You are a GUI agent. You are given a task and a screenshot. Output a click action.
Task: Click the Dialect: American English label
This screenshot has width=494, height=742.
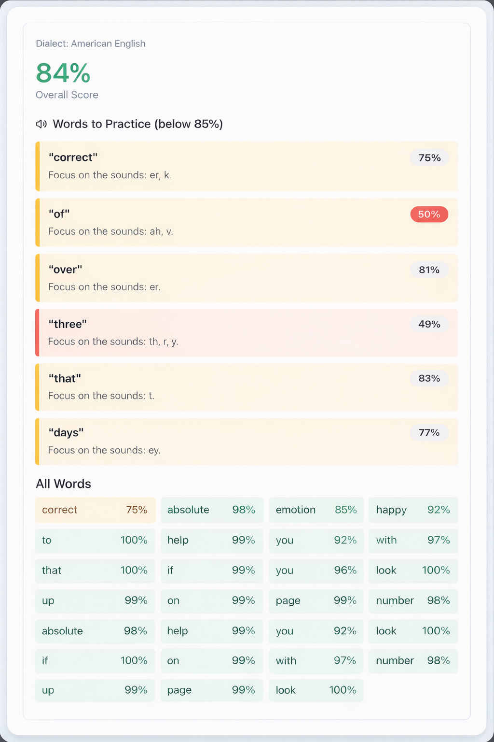click(91, 43)
